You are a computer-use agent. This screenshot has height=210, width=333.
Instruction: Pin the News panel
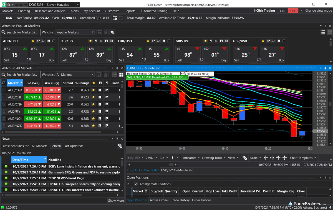[x=117, y=138]
